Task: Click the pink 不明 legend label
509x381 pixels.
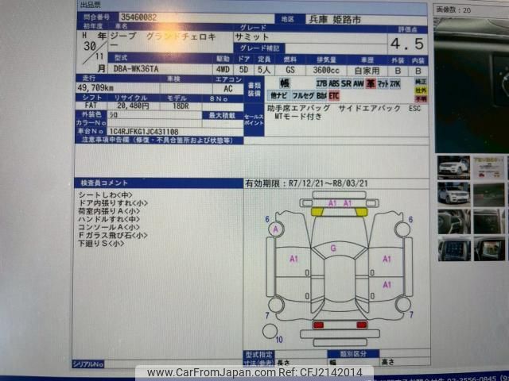Action: click(421, 99)
